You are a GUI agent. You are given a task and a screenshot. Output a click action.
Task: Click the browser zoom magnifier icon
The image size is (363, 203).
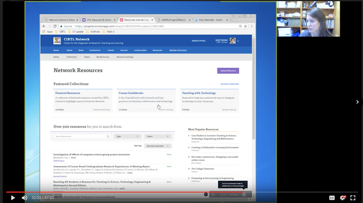click(240, 26)
